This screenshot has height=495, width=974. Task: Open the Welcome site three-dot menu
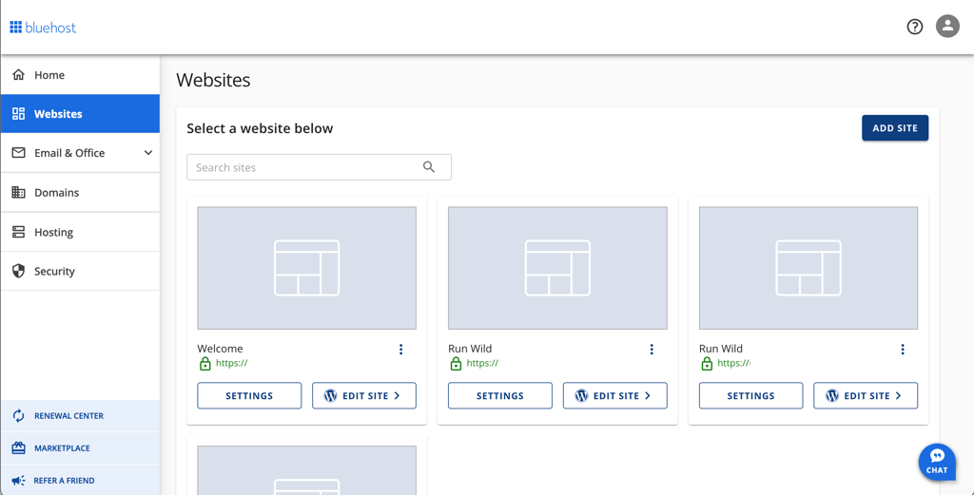tap(400, 350)
